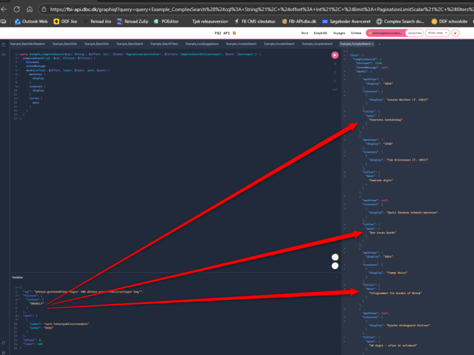Switch to Example_SearchFilters tab
This screenshot has width=474, height=355.
[163, 43]
